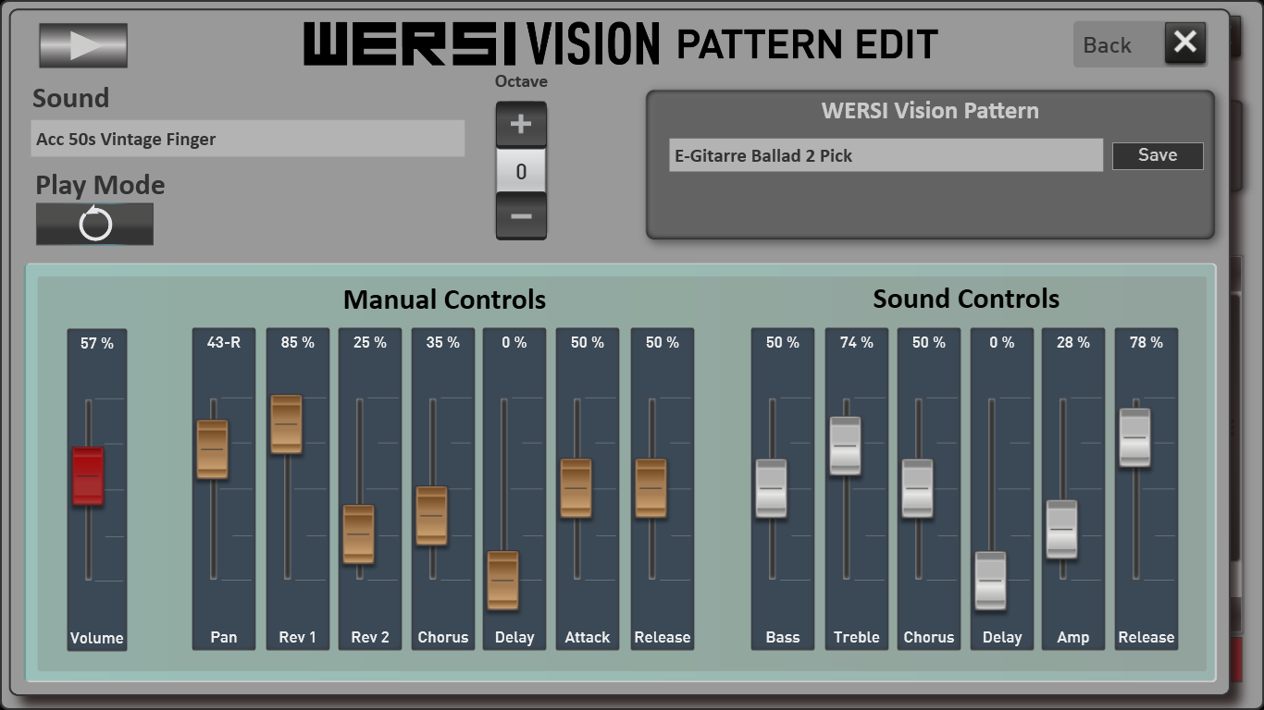Click the Bass slider handle

point(772,488)
